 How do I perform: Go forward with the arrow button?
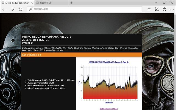12,9
